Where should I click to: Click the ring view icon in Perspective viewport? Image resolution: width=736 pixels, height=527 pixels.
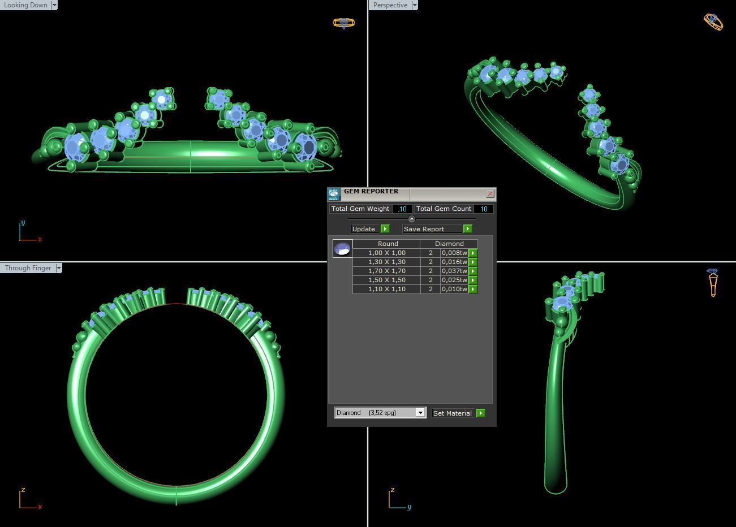point(713,22)
